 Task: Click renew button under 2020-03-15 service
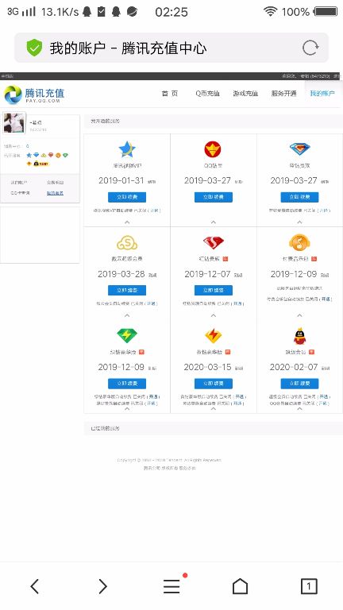tap(214, 384)
